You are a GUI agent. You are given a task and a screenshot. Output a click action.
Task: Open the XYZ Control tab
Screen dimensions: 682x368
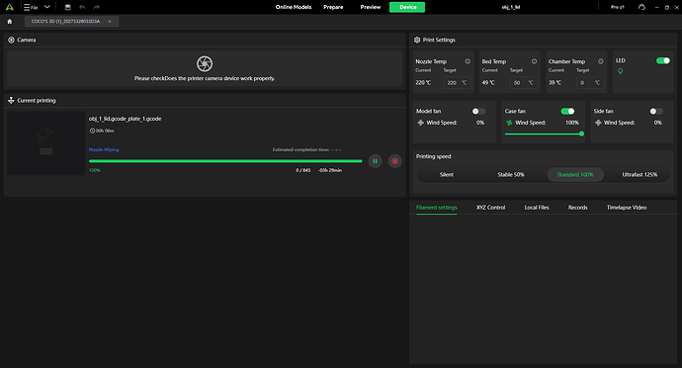point(490,208)
